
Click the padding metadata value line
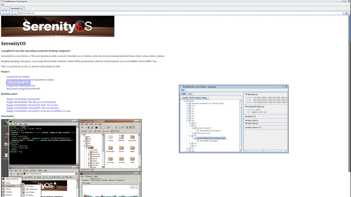tap(267, 102)
